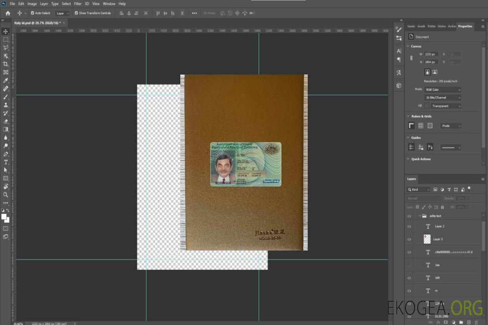Select the Eraser tool
This screenshot has height=325, width=488.
pos(5,121)
